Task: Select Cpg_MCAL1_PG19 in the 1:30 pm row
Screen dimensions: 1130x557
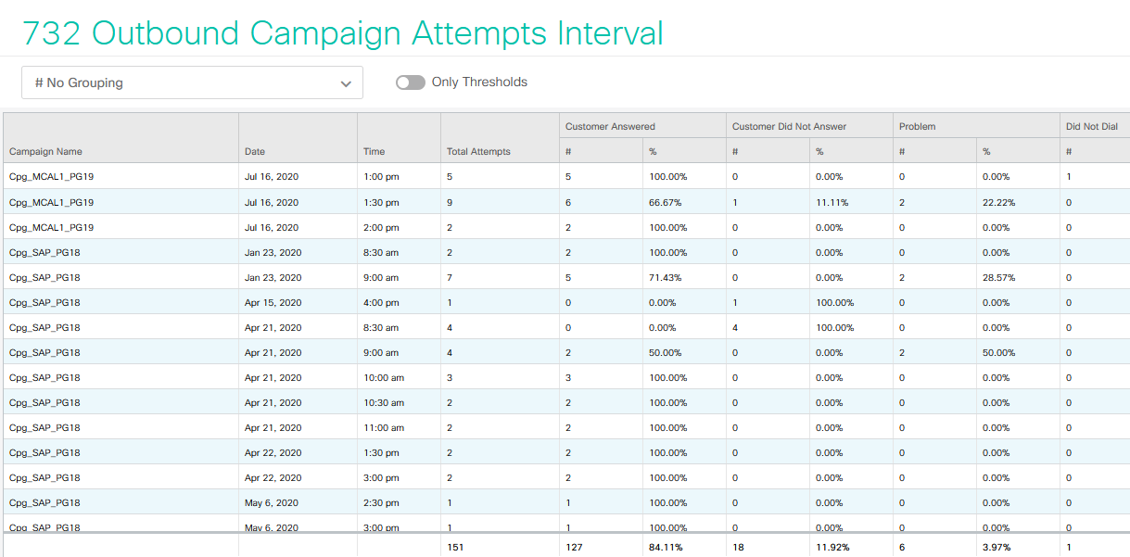Action: [51, 202]
